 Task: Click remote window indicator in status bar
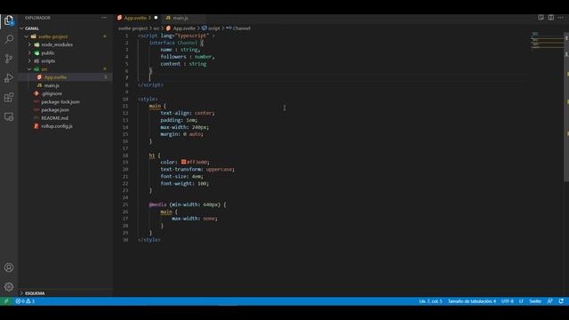(6, 301)
